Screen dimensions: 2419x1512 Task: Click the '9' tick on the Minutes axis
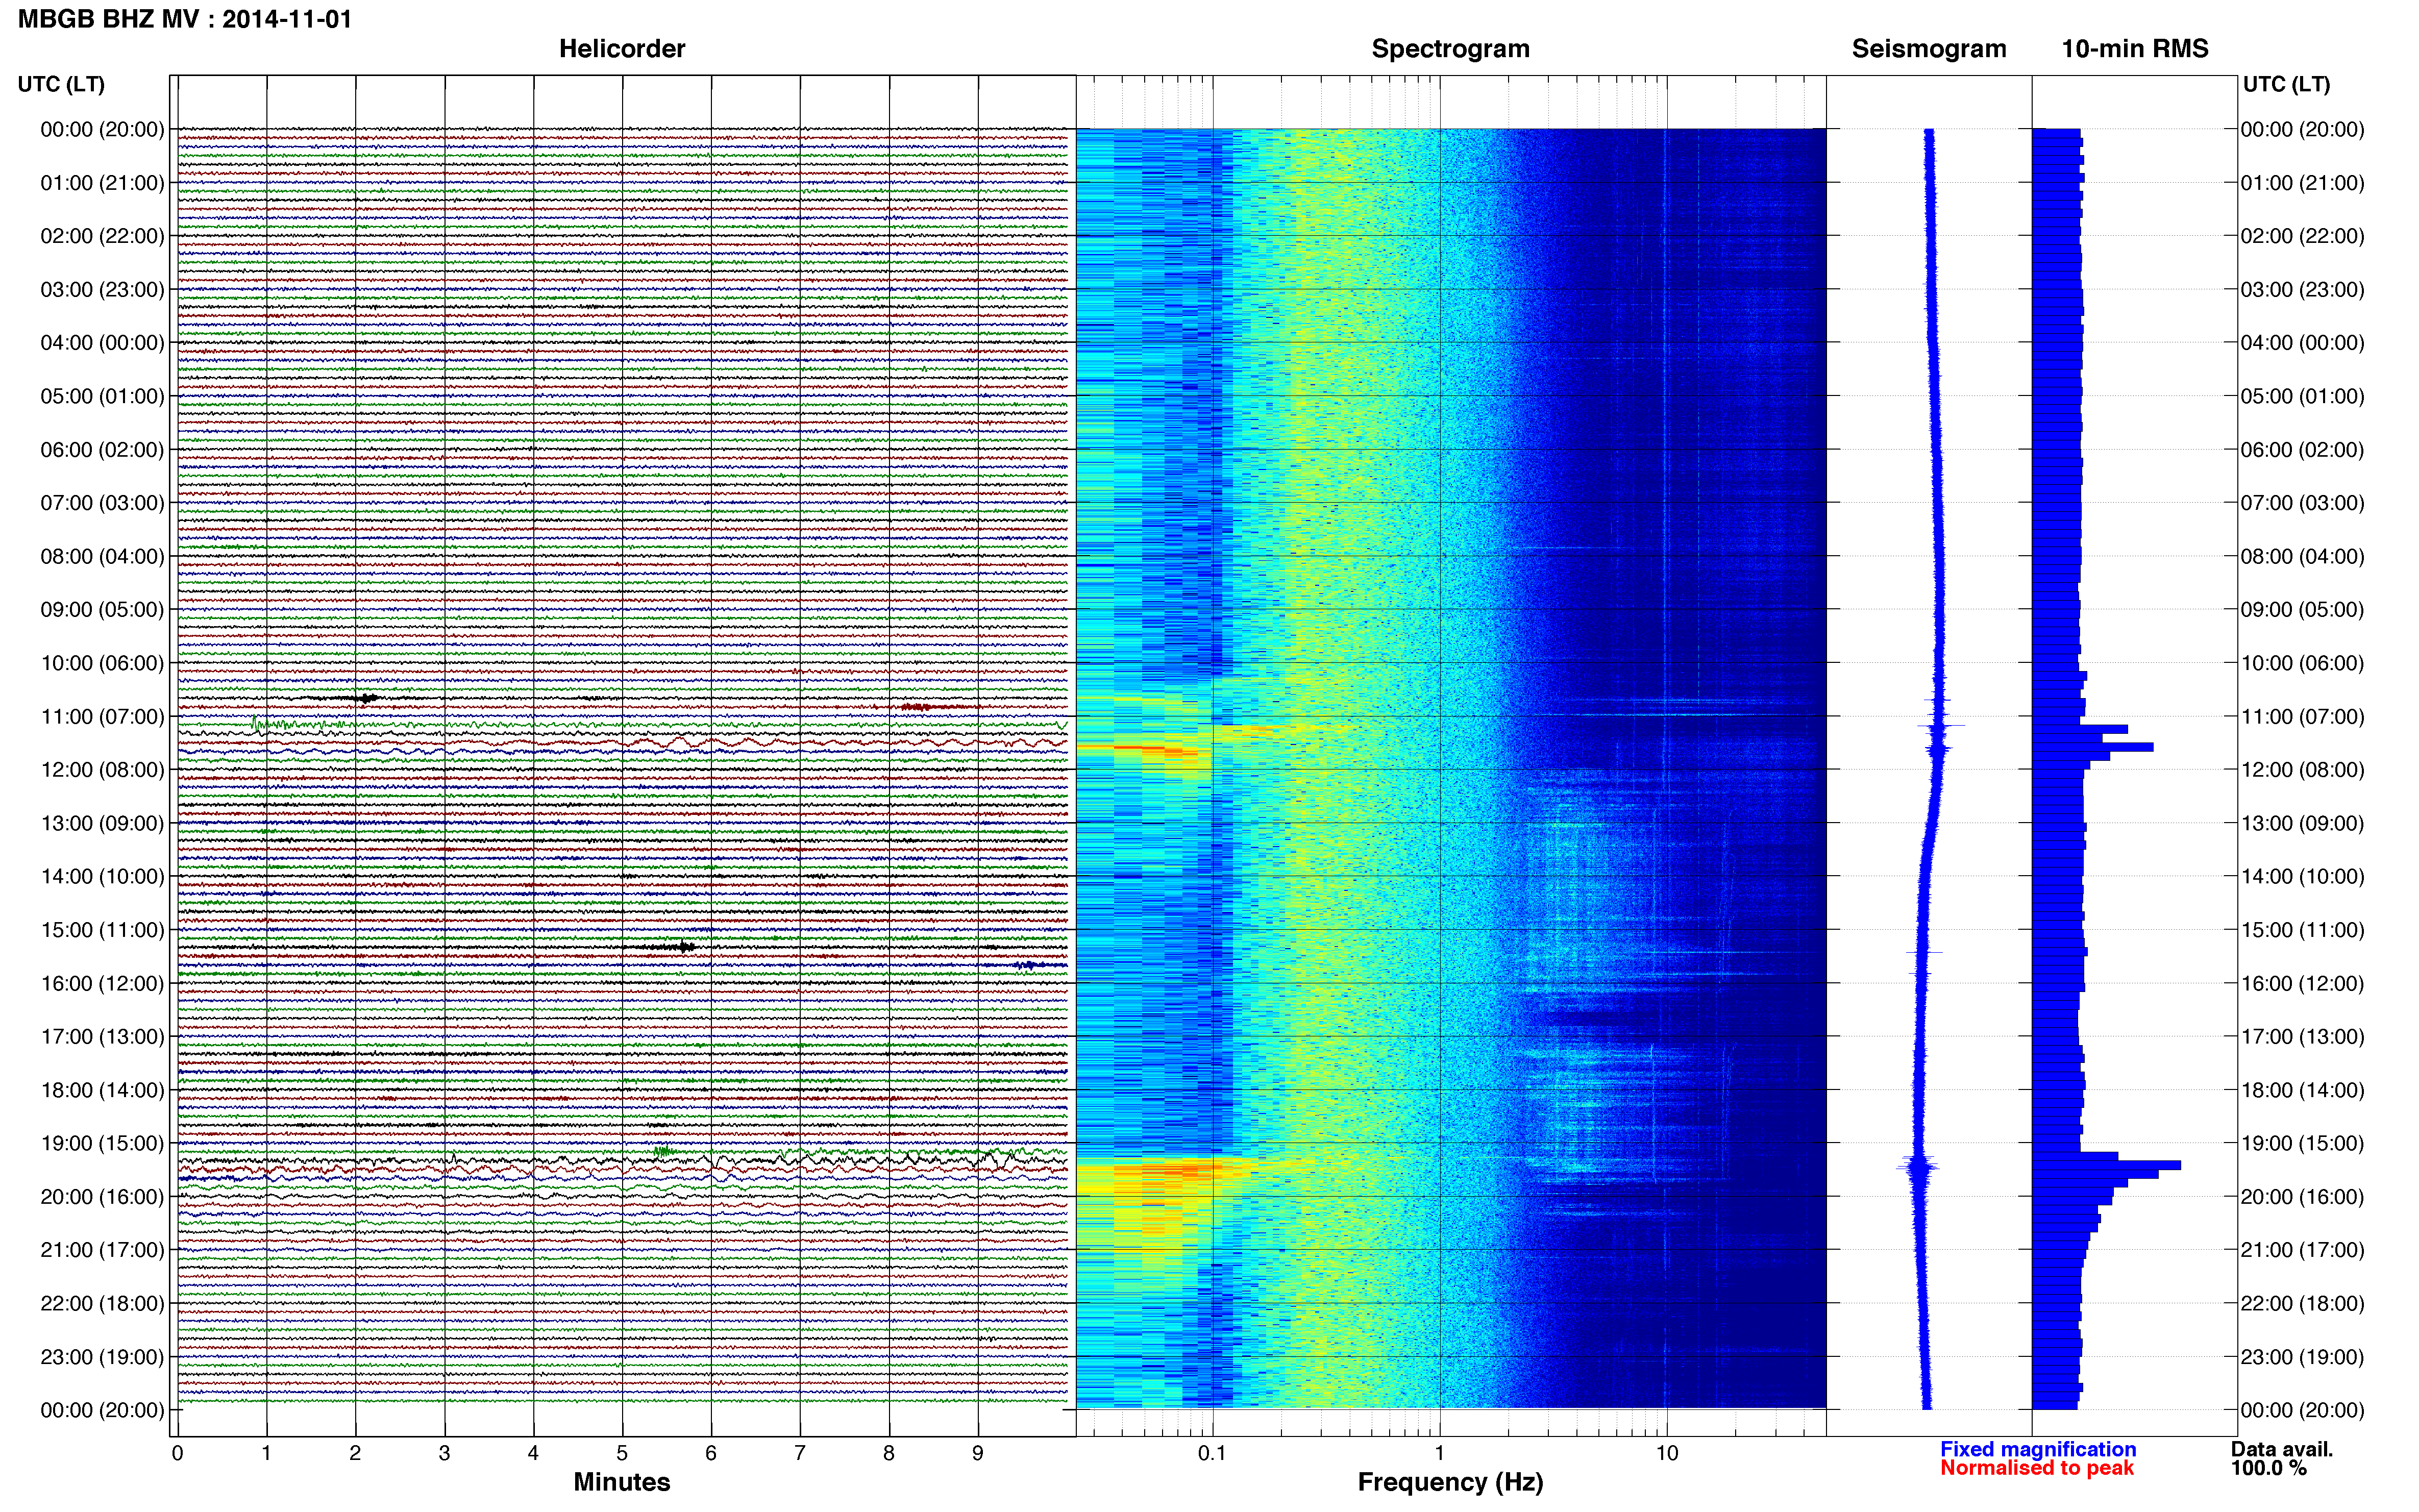[978, 1453]
